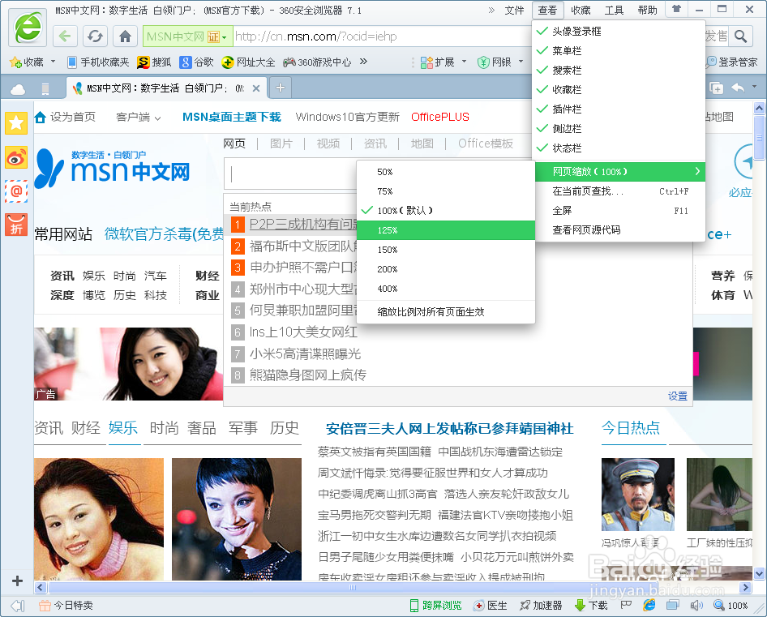The image size is (767, 617).
Task: Add sidebar app with plus icon
Action: pos(17,581)
